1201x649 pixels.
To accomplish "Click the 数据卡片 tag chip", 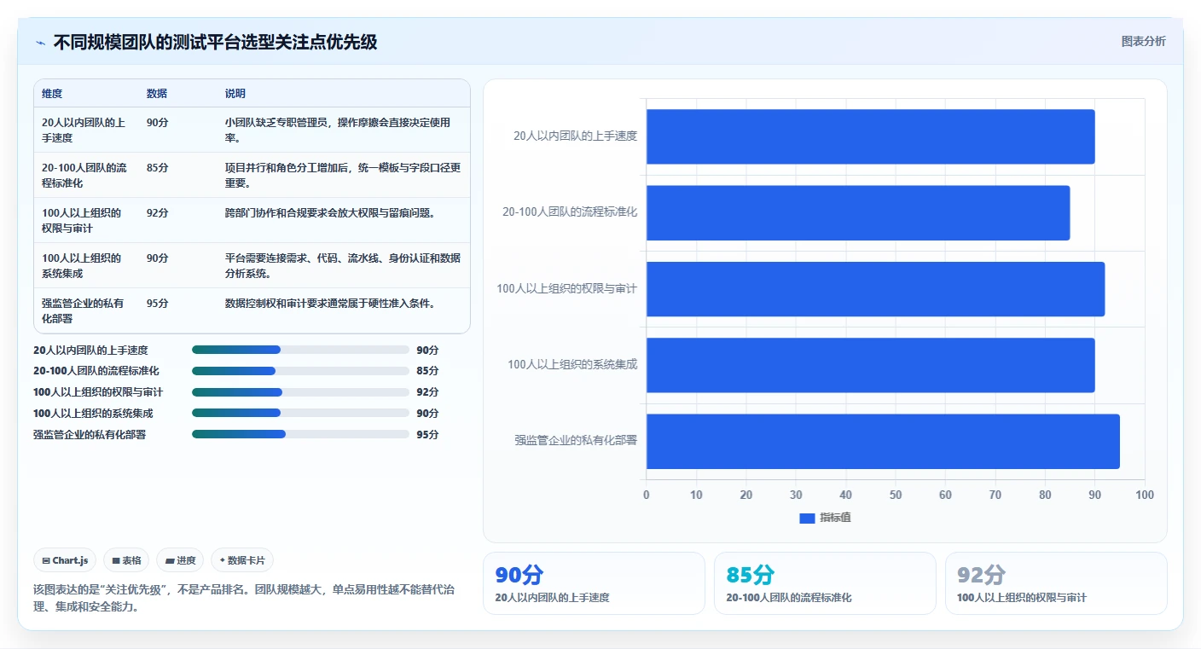I will coord(242,560).
